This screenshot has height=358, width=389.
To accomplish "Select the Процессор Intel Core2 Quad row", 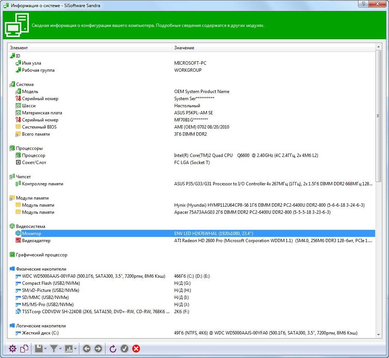I will pyautogui.click(x=33, y=155).
